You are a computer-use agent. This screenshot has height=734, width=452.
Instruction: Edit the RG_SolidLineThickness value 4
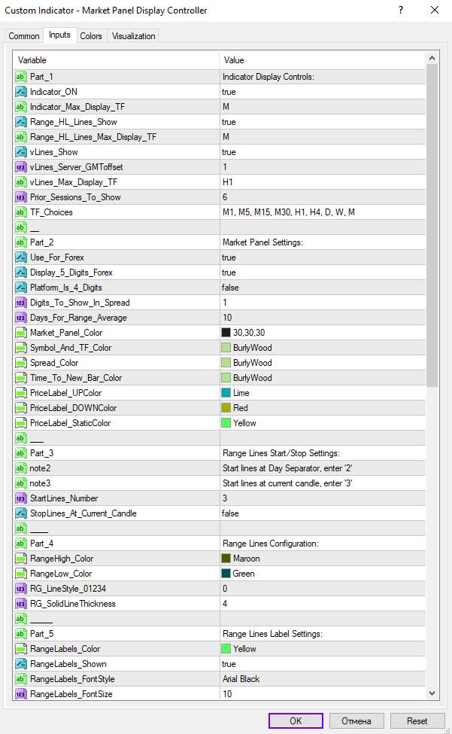323,604
